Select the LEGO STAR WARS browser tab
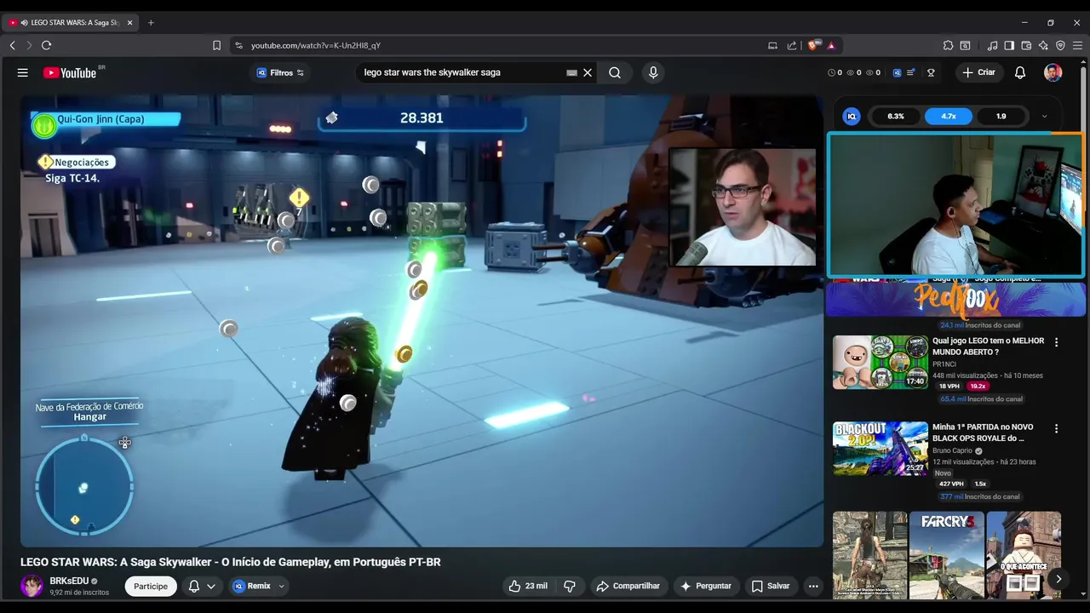Viewport: 1090px width, 613px height. 71,22
